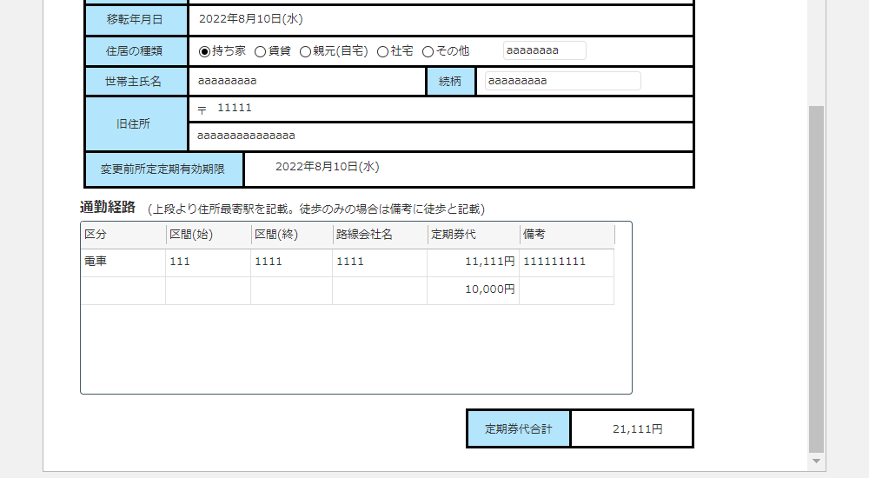Edit the 世帯主氏名 name field

click(x=304, y=81)
